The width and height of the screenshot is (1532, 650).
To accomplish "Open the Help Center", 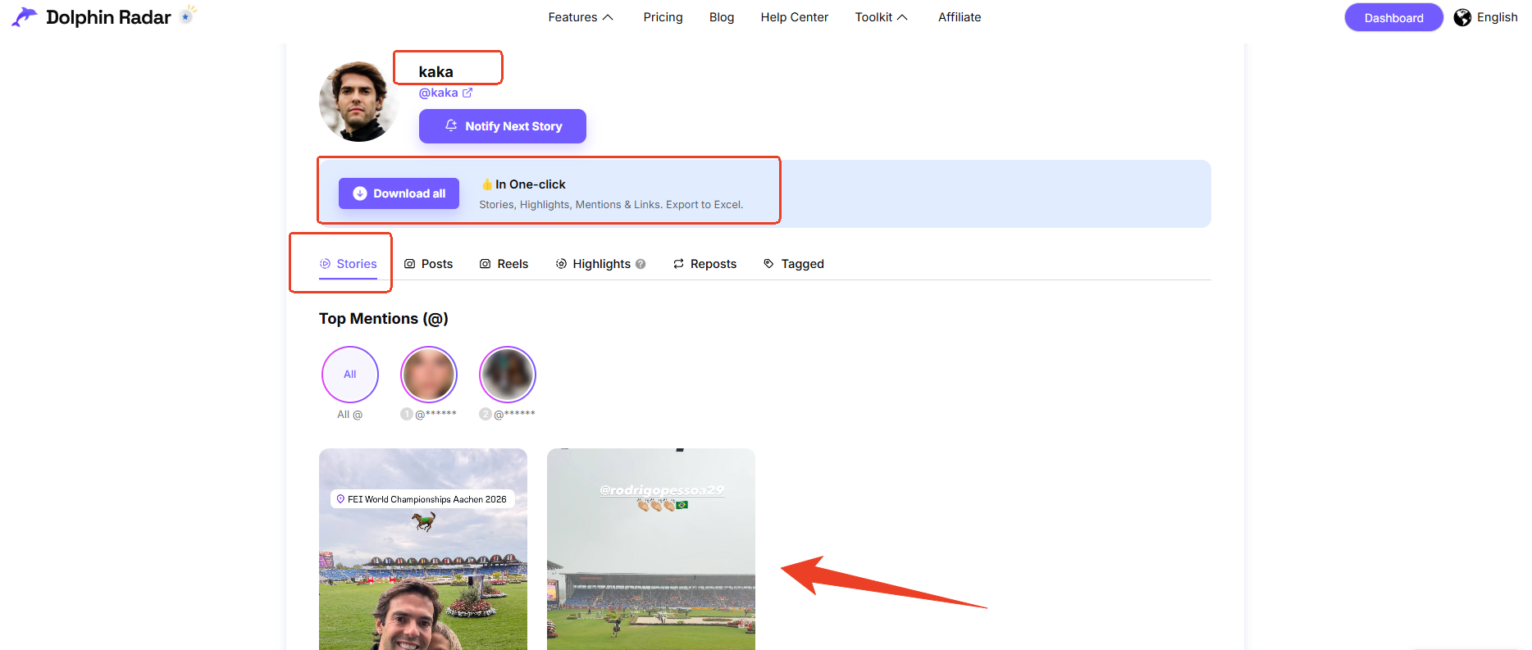I will tap(794, 17).
